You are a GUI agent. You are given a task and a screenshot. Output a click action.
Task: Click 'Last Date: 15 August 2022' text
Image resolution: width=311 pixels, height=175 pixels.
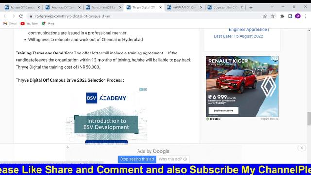point(239,36)
